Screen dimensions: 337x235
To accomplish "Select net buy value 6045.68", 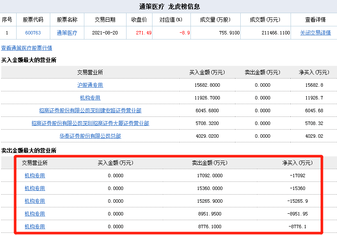I will point(314,110).
